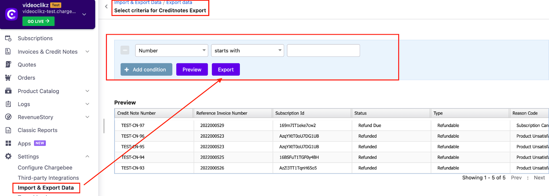Open Classic Reports in sidebar
Image resolution: width=549 pixels, height=196 pixels.
(x=37, y=130)
